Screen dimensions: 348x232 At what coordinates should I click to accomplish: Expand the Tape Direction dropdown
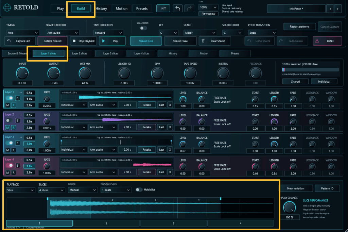(108, 33)
